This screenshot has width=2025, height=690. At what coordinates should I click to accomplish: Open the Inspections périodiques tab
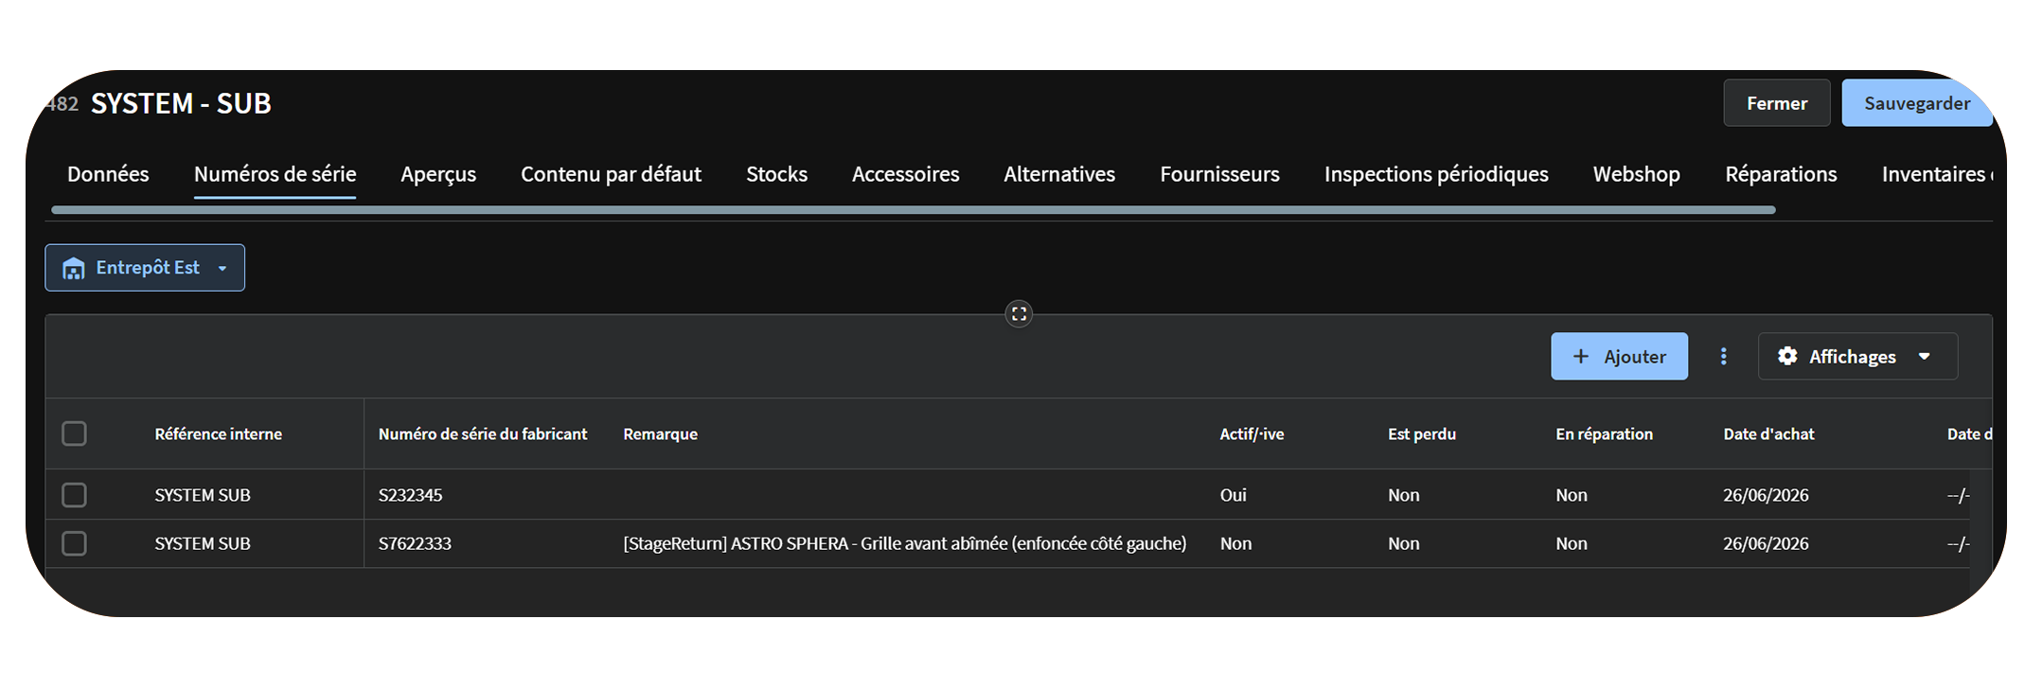pos(1436,174)
